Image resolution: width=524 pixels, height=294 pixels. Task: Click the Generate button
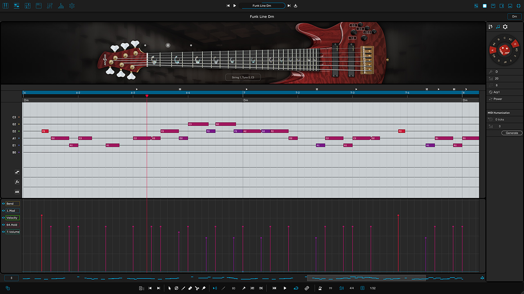click(x=512, y=133)
